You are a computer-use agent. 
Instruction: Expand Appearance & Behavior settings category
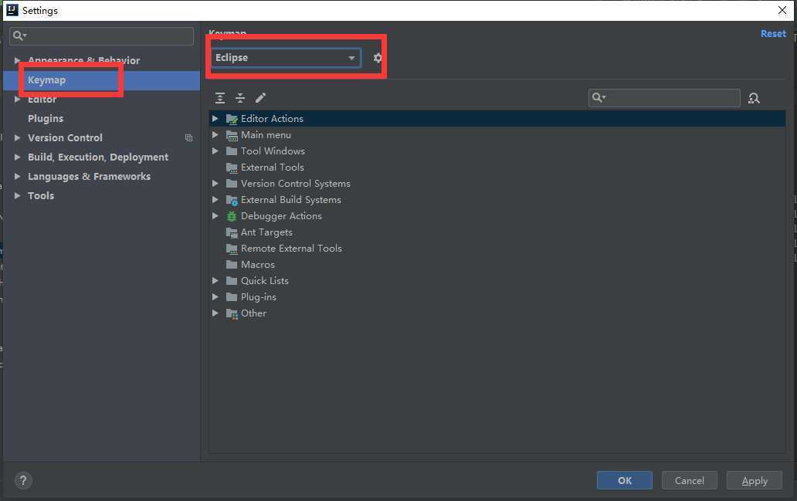point(17,60)
